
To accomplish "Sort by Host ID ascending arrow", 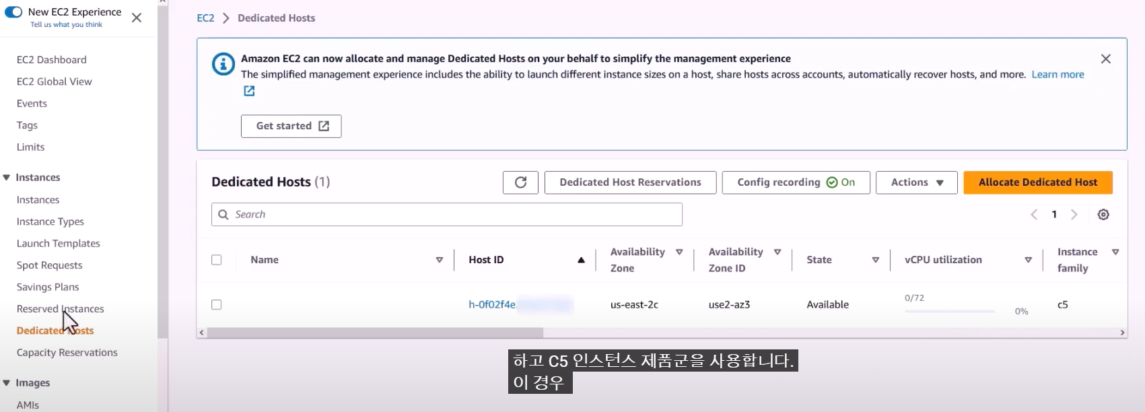I will (x=581, y=260).
